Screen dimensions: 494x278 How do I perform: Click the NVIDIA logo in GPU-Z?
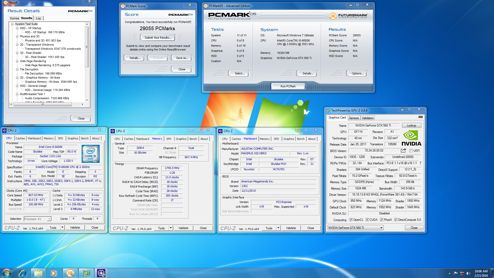(411, 138)
